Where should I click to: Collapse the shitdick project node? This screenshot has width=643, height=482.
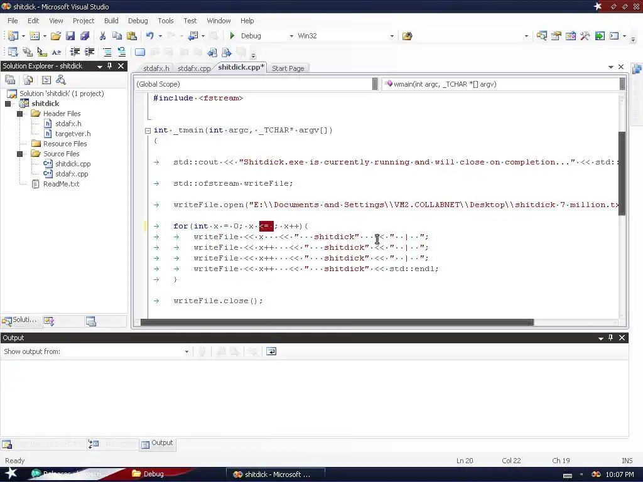pyautogui.click(x=8, y=104)
